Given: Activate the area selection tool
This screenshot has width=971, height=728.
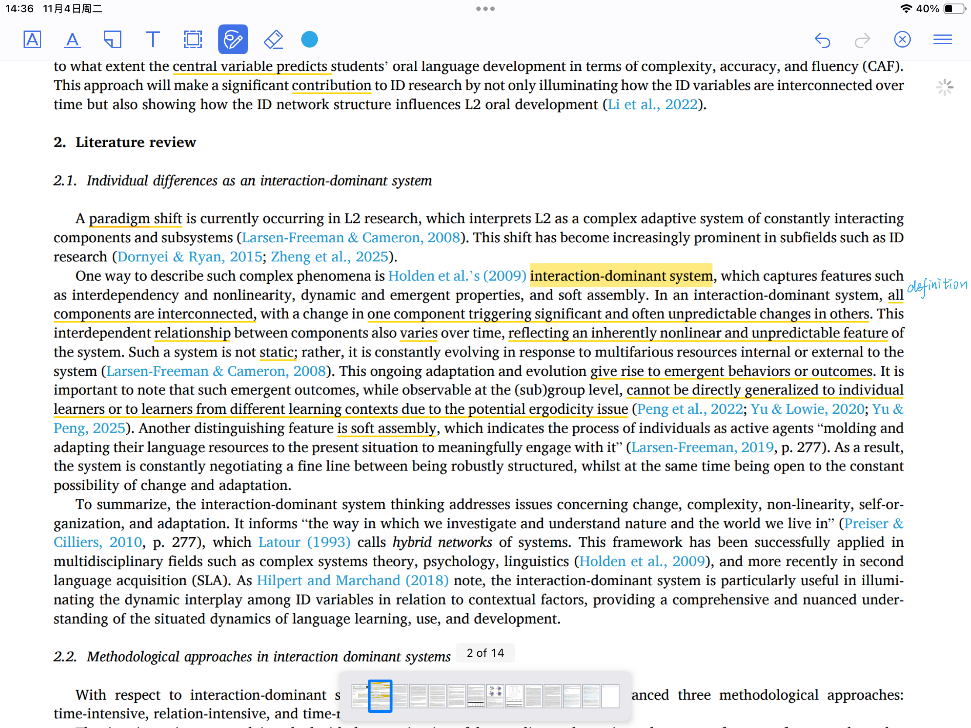Looking at the screenshot, I should click(193, 39).
